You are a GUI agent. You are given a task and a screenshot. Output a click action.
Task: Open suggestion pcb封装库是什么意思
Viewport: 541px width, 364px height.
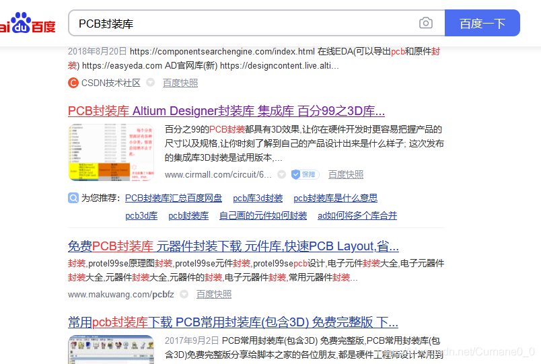pyautogui.click(x=335, y=198)
